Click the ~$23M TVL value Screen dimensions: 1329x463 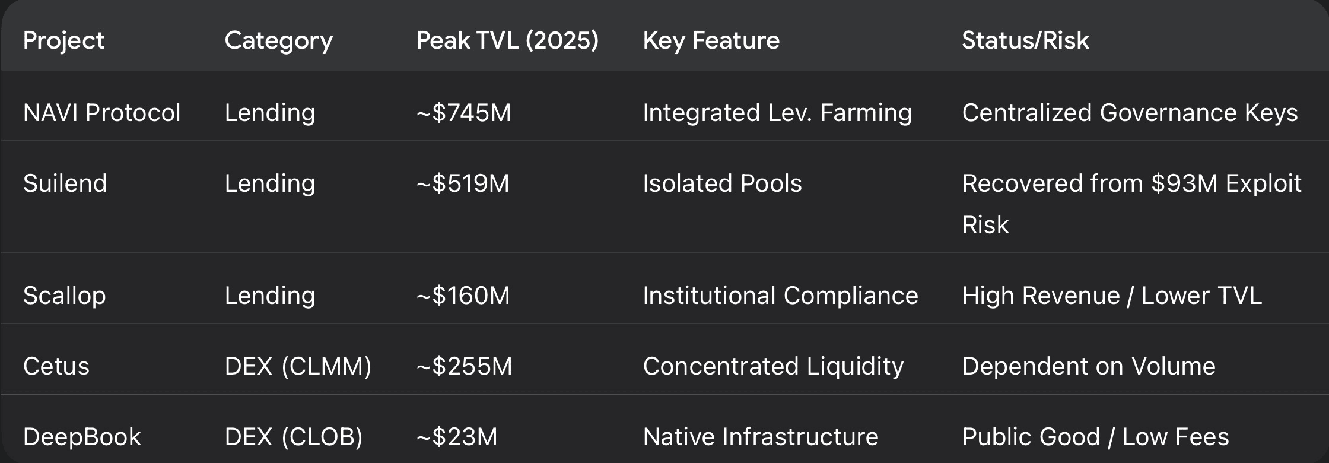pos(456,437)
